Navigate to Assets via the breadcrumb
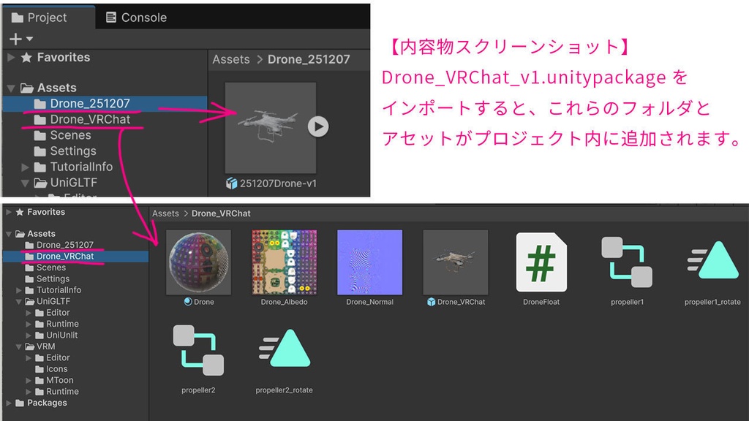 click(x=231, y=60)
